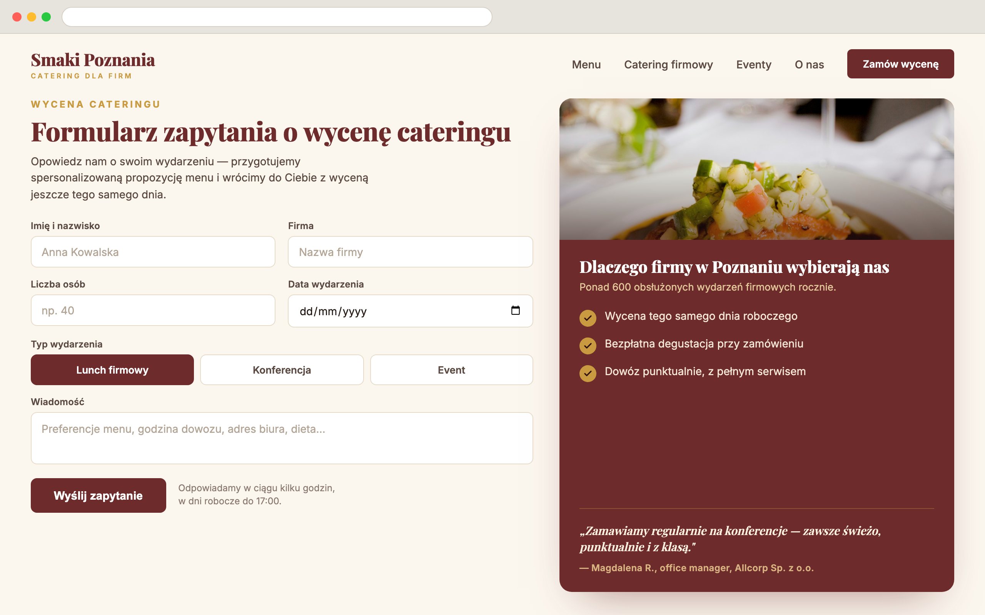Click the note Odpowiadamy w ciągu kilku godzin
The width and height of the screenshot is (985, 615).
click(256, 494)
